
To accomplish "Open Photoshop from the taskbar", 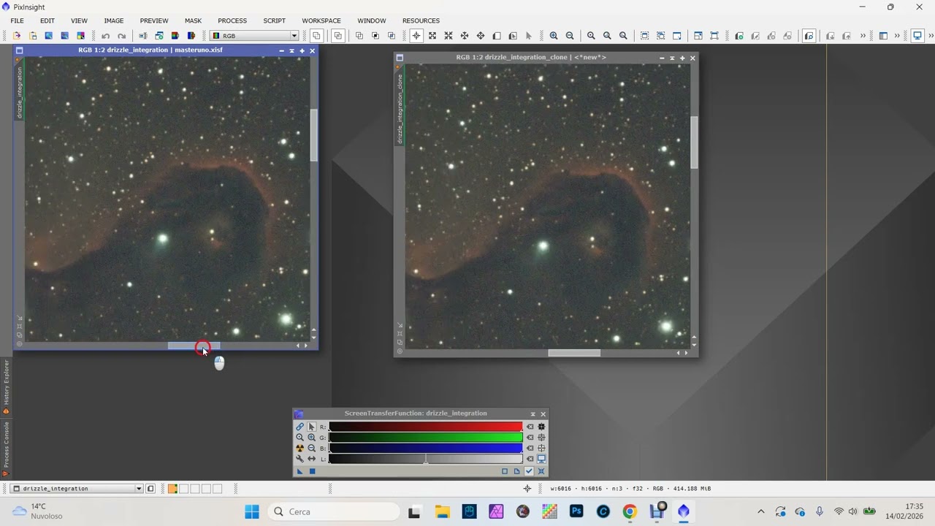I will (576, 511).
